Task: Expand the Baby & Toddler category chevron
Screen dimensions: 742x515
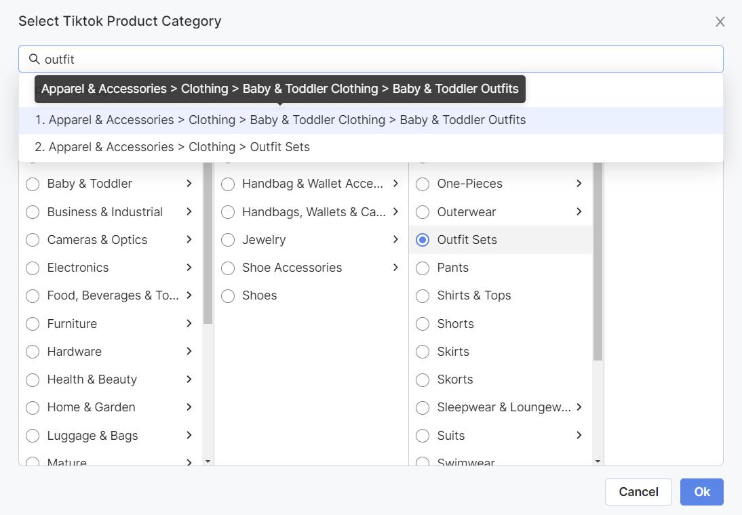Action: pos(189,184)
